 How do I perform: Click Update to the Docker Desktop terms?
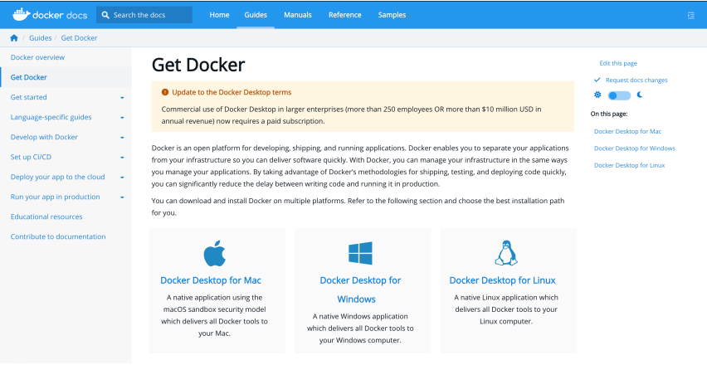232,92
